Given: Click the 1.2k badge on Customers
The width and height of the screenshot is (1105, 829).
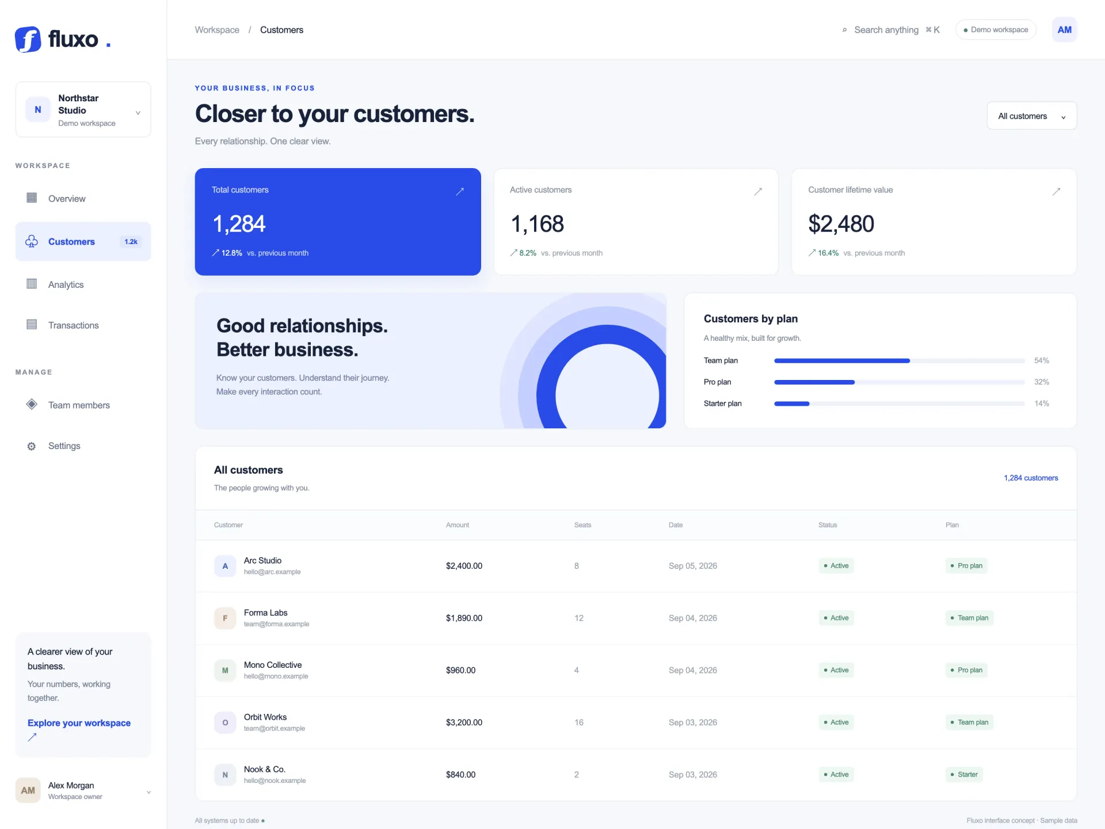Looking at the screenshot, I should click(x=131, y=242).
